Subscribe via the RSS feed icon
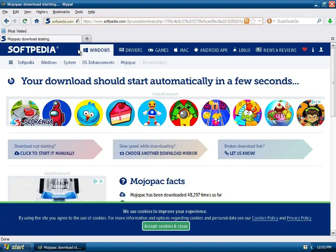 tap(247, 21)
